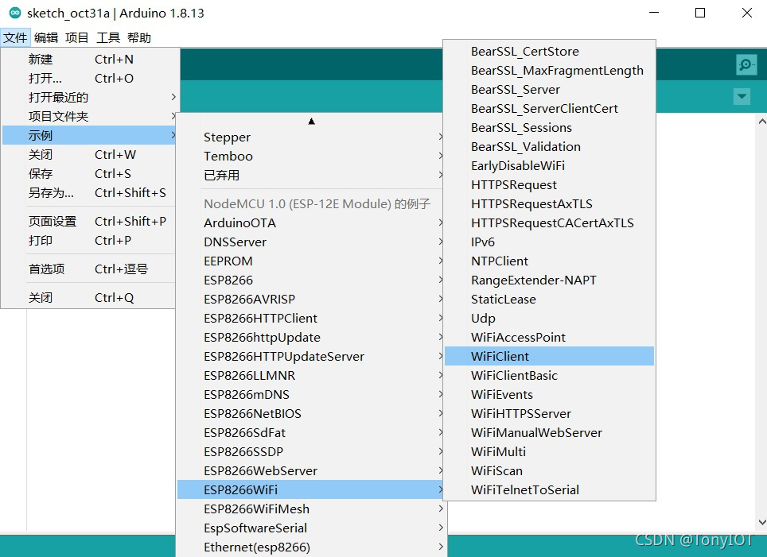Open the 帮助 menu
767x557 pixels.
coord(139,37)
